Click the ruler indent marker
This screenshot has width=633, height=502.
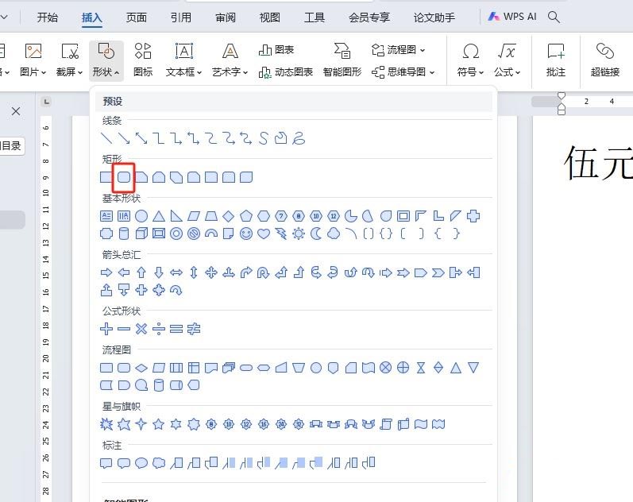[562, 103]
